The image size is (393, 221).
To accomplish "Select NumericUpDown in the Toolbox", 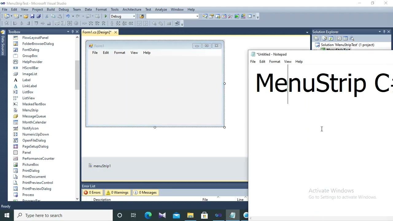I will [x=36, y=134].
